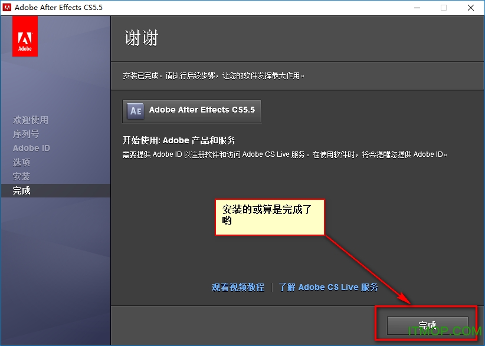Screen dimensions: 485x346
Task: Open the 序列号 step in the sidebar
Action: 27,134
